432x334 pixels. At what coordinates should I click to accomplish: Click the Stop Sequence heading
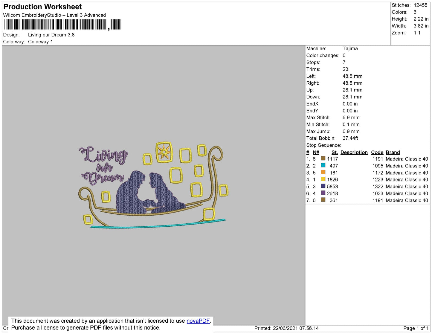[323, 145]
